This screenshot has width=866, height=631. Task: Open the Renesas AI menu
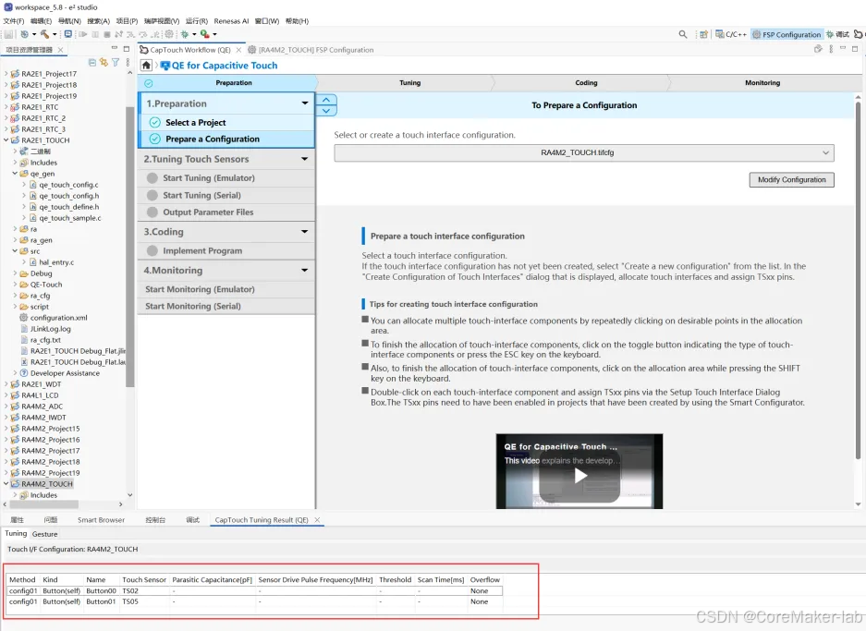(x=231, y=21)
